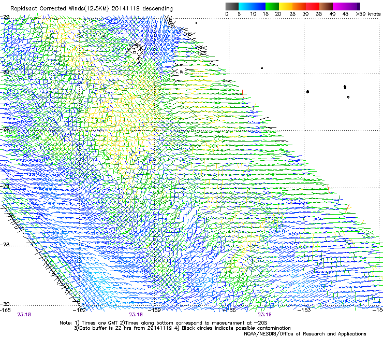Click the note 'Black circles indicate possible contamination'
383x337 pixels.
tap(236, 328)
